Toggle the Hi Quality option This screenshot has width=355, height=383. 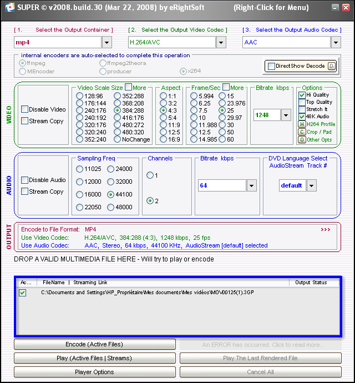302,95
